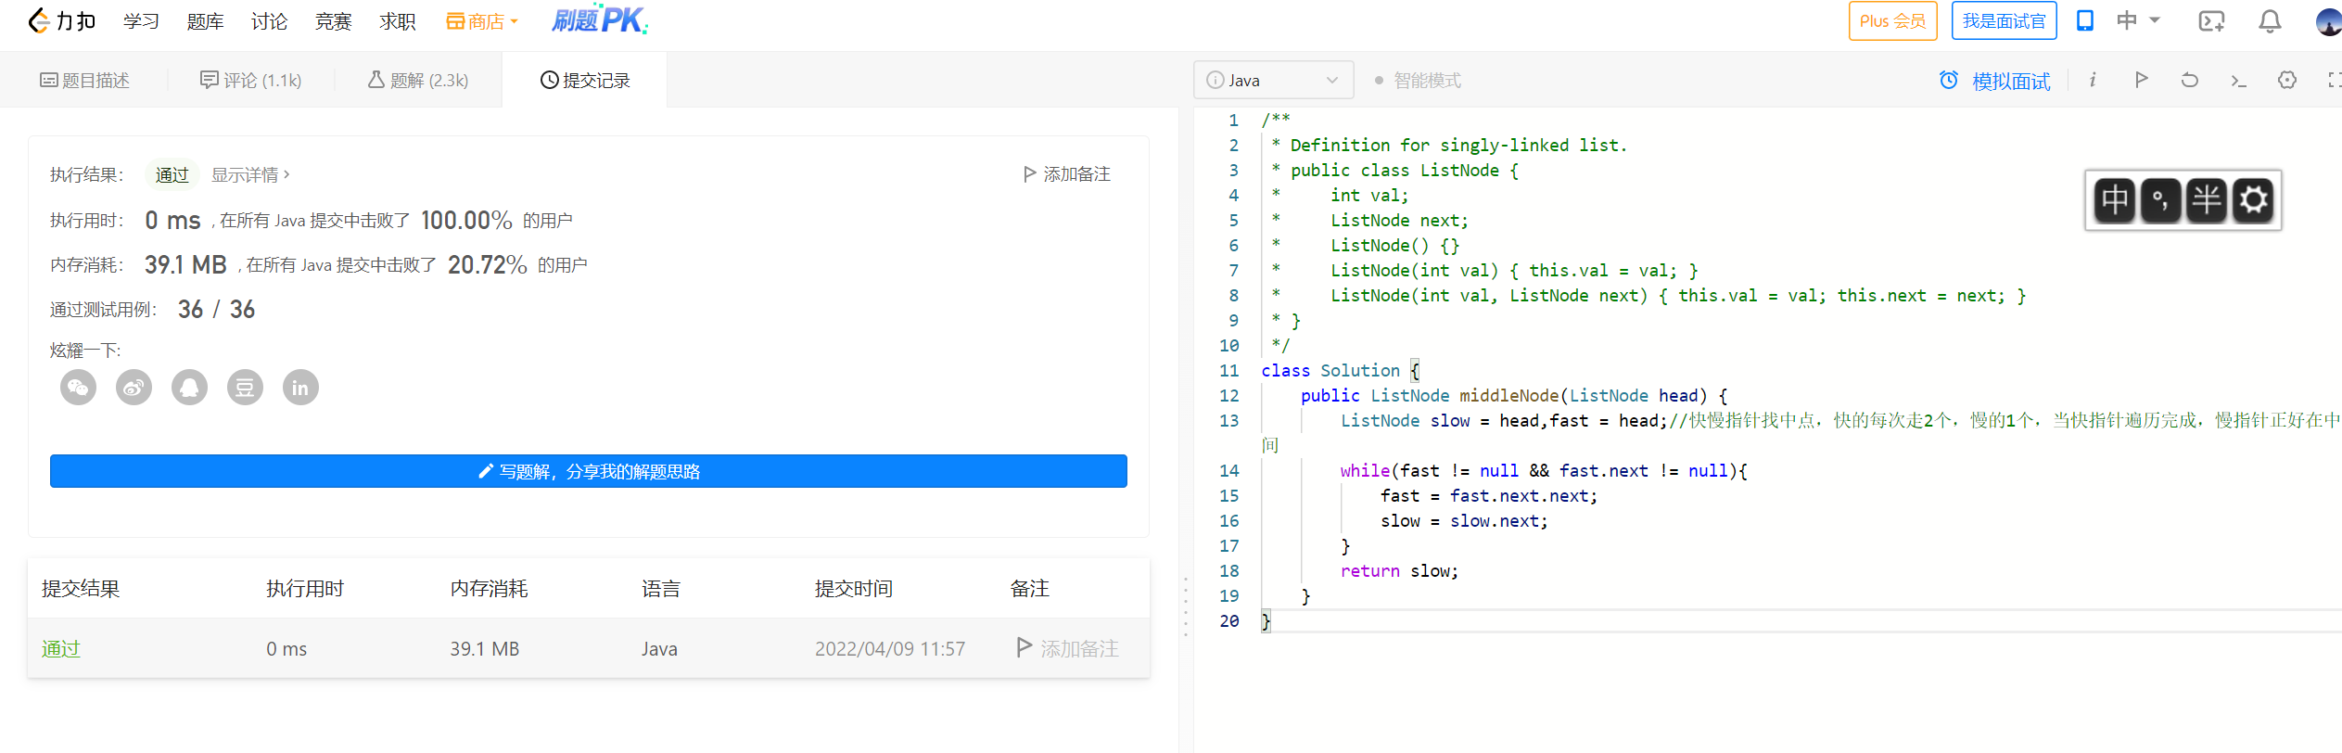Share result via WeChat icon
This screenshot has width=2342, height=753.
pyautogui.click(x=78, y=388)
